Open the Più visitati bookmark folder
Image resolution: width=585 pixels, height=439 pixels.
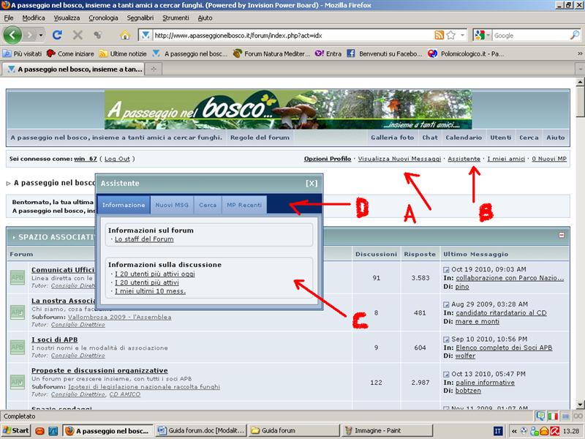23,53
